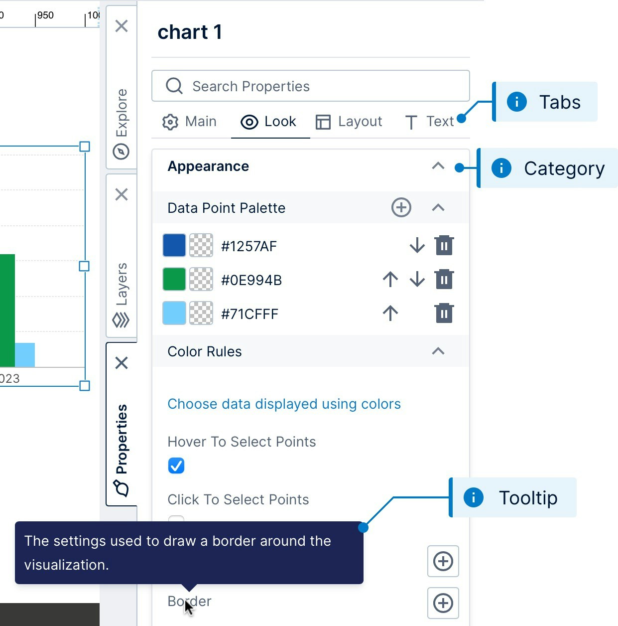Delete the #1257AF palette color
The width and height of the screenshot is (618, 626).
click(444, 246)
